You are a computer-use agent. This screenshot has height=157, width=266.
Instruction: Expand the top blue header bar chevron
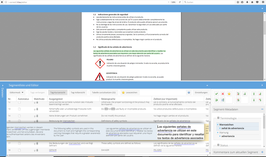coord(262,9)
